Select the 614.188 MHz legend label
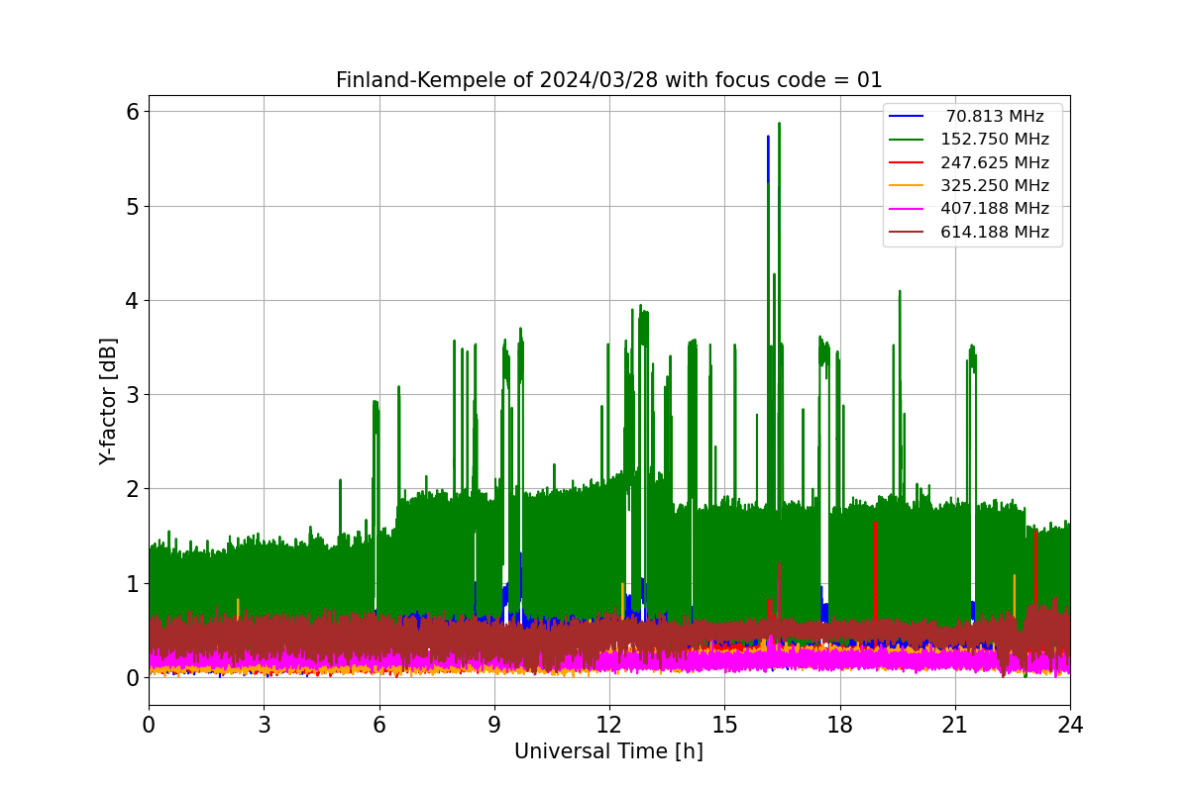Image resolution: width=1189 pixels, height=792 pixels. coord(995,233)
